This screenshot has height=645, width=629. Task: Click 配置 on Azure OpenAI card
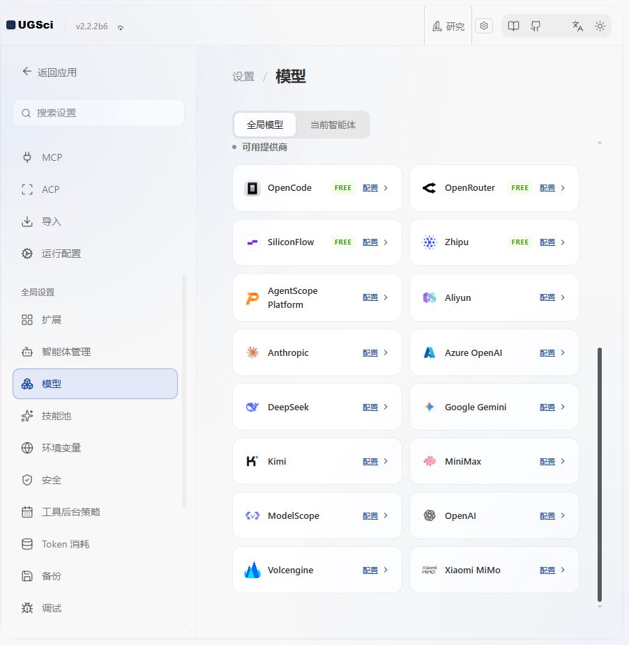coord(547,353)
